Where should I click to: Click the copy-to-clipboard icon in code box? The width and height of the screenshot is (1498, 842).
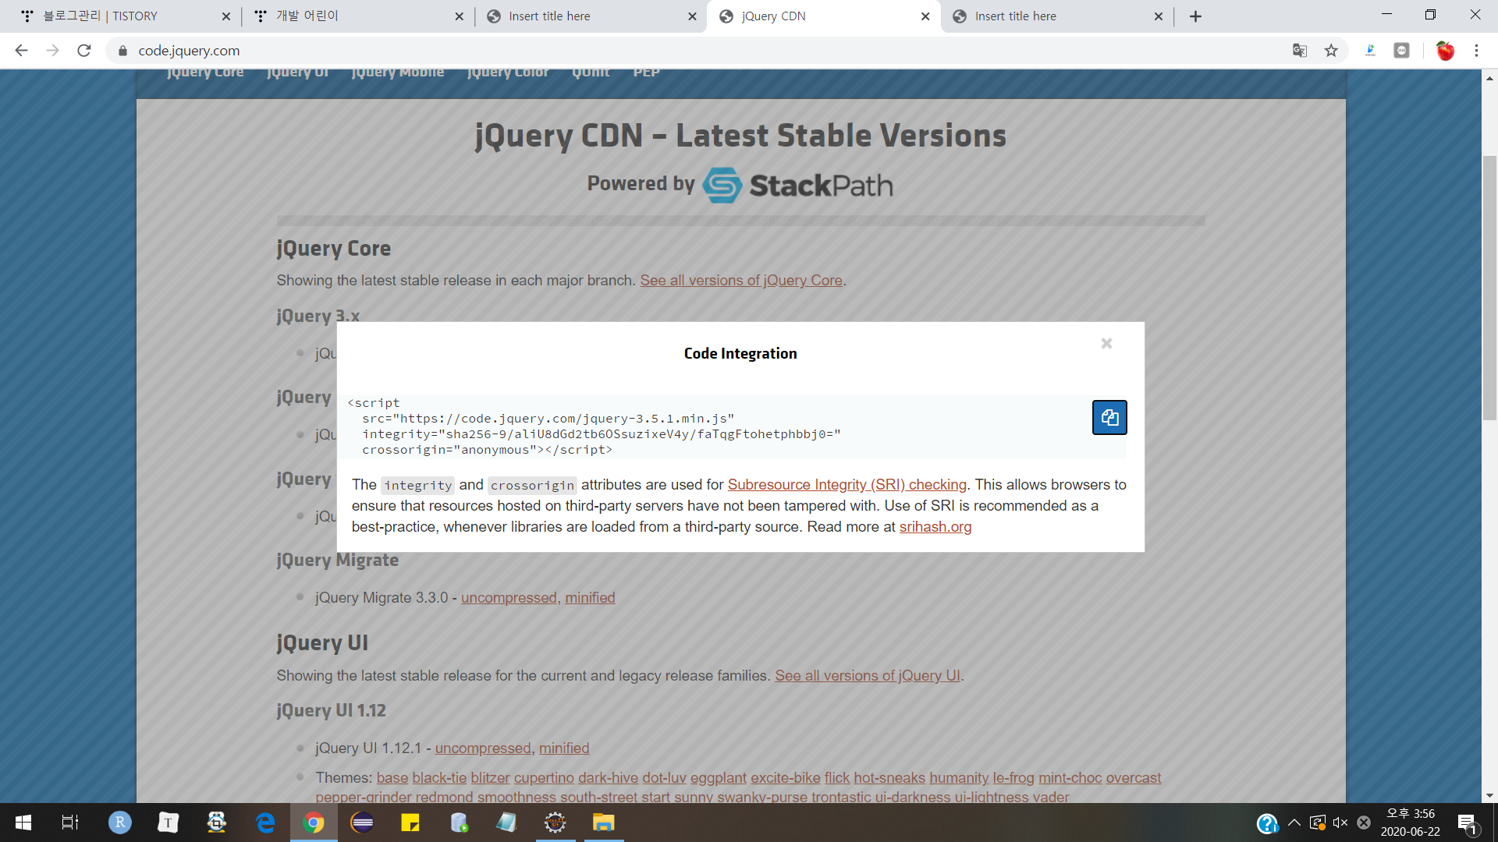point(1109,418)
